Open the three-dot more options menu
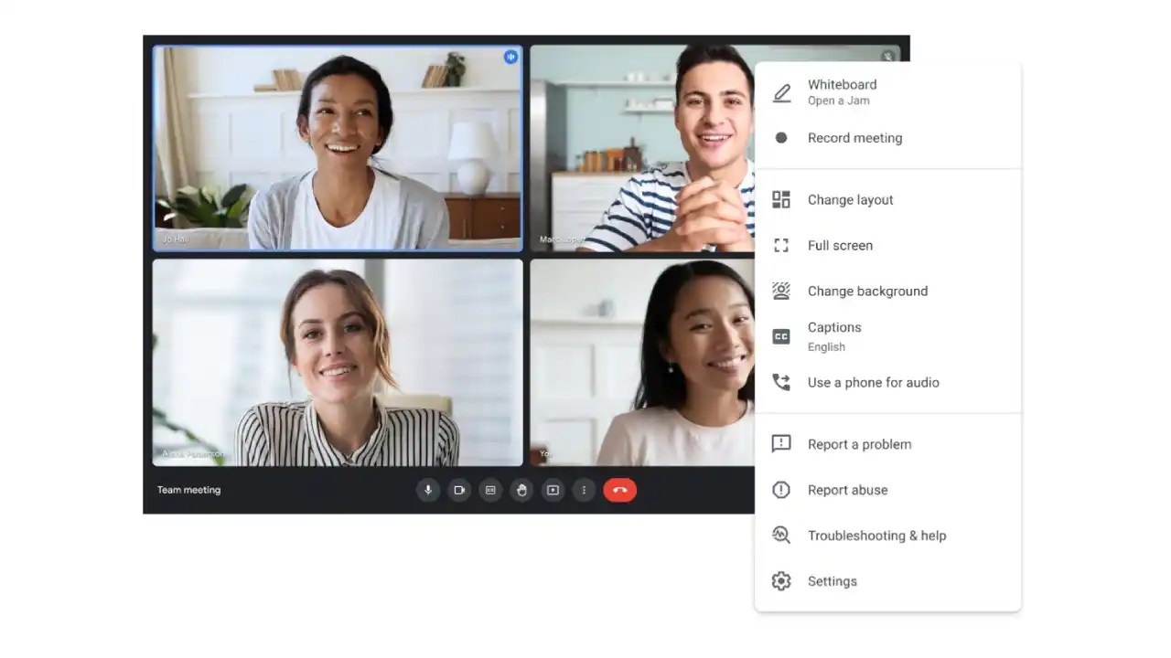 [x=584, y=490]
